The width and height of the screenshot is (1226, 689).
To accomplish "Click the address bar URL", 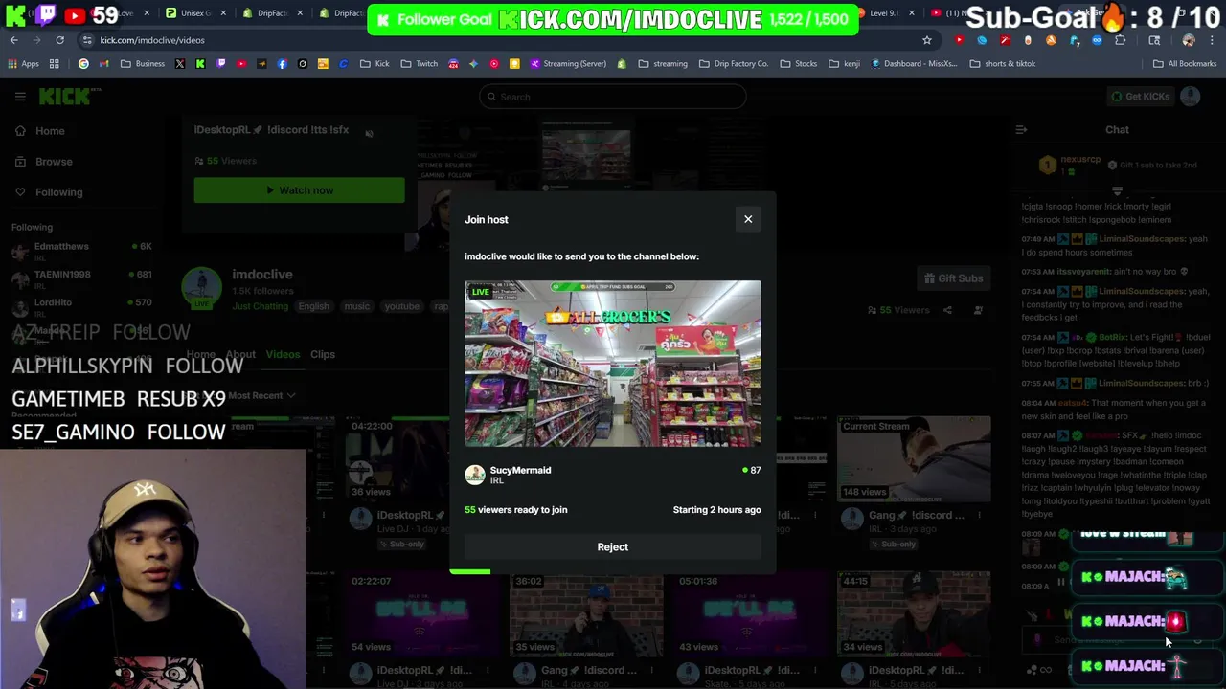I will pos(152,40).
